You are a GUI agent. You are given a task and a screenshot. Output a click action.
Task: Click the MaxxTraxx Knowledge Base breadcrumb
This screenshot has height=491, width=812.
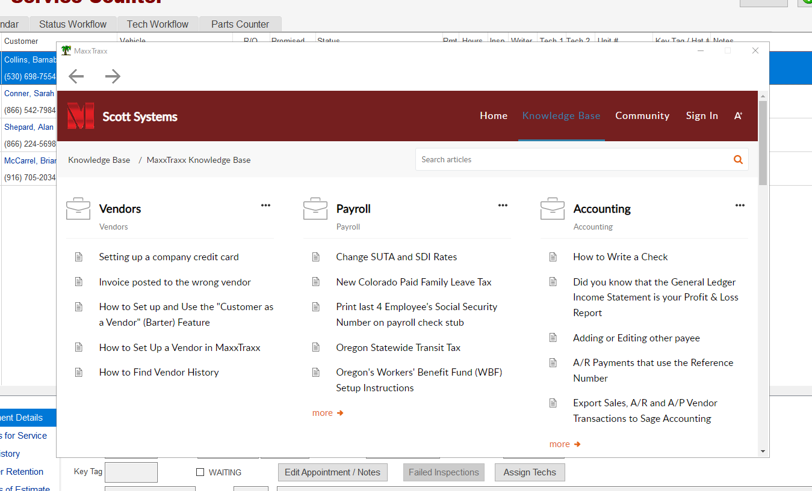199,160
